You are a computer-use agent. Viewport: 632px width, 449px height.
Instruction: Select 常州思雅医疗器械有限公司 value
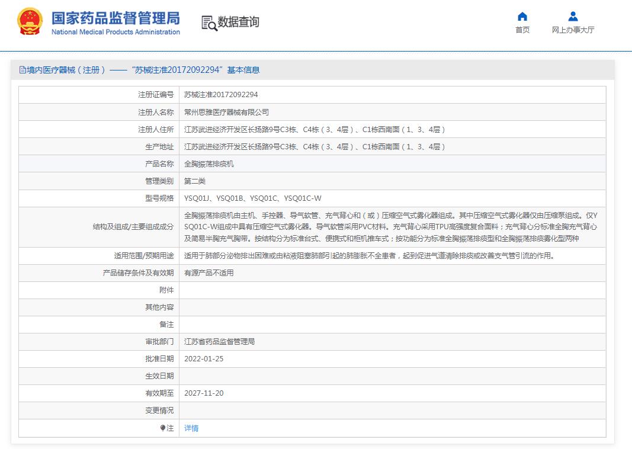[x=226, y=112]
